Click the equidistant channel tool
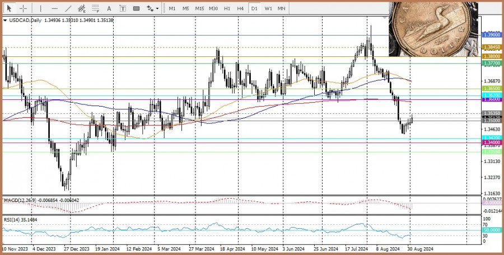This screenshot has height=255, width=504. (82, 8)
